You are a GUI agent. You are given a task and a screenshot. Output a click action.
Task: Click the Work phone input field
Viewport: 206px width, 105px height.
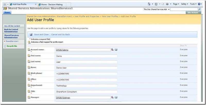pos(87,74)
